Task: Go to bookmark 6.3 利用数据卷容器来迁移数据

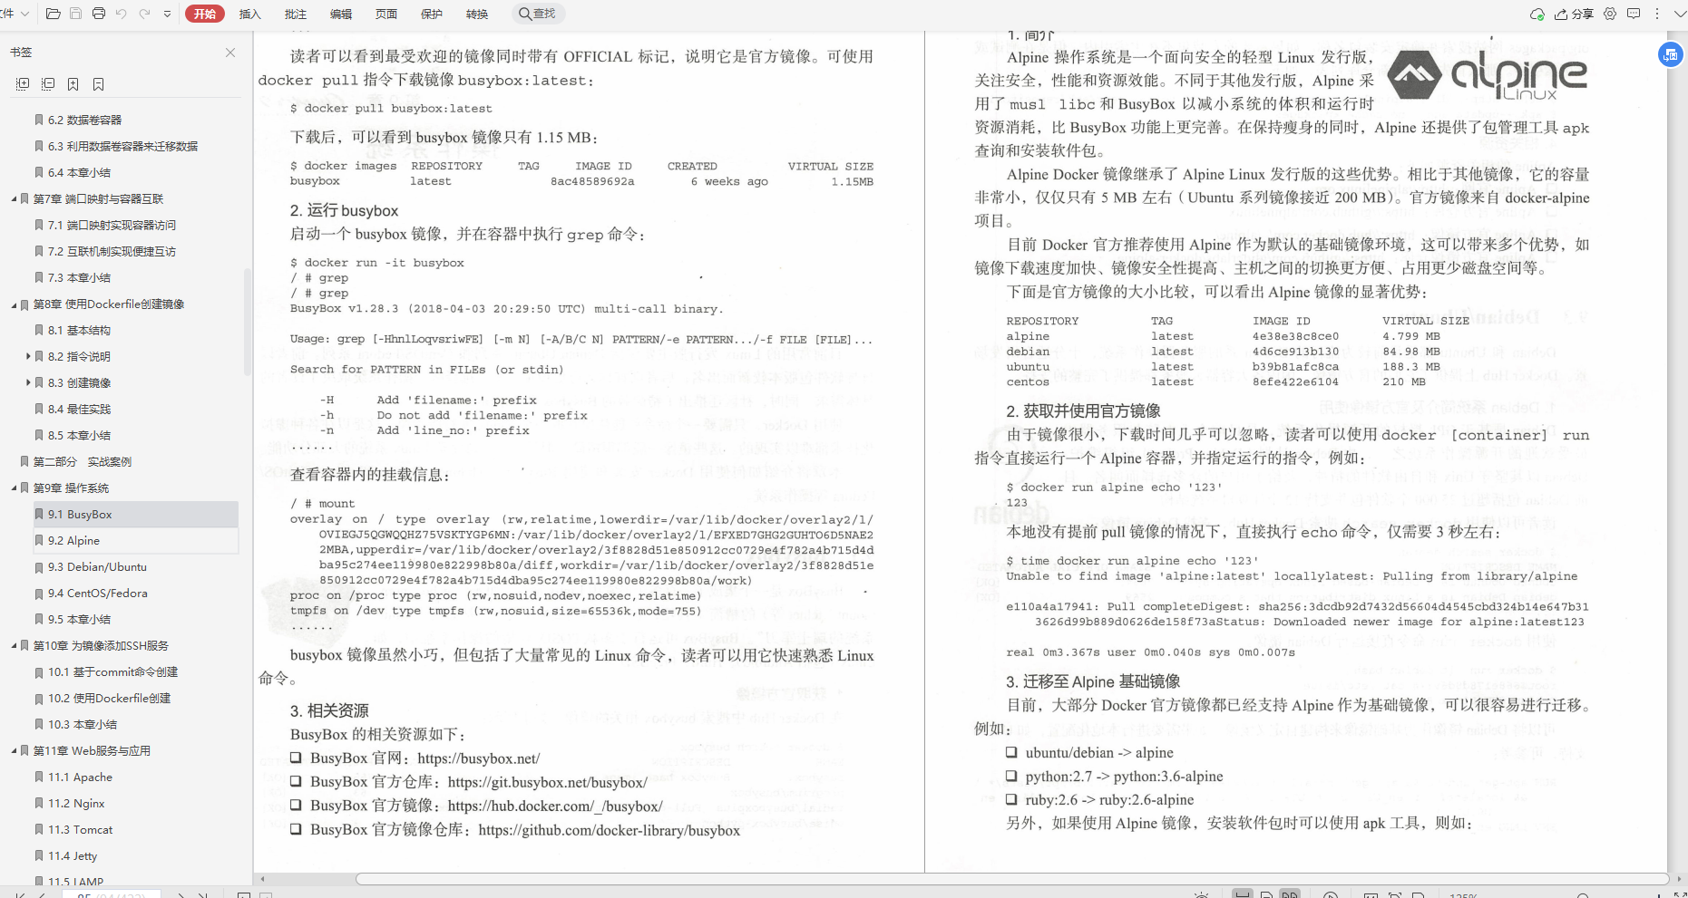Action: [122, 146]
